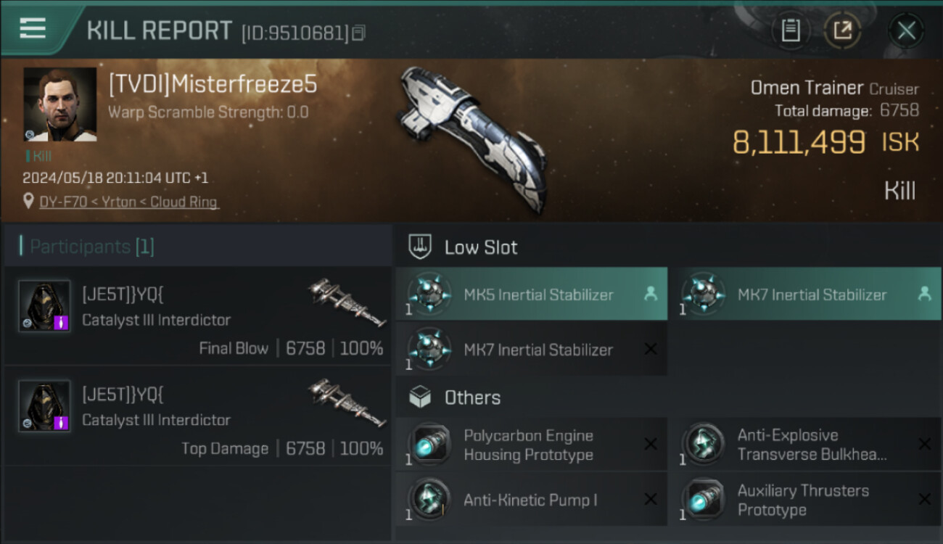Copy the kill report ID

pos(359,33)
